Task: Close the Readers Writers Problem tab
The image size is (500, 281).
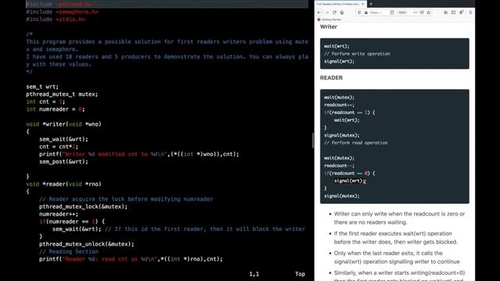Action: point(362,4)
